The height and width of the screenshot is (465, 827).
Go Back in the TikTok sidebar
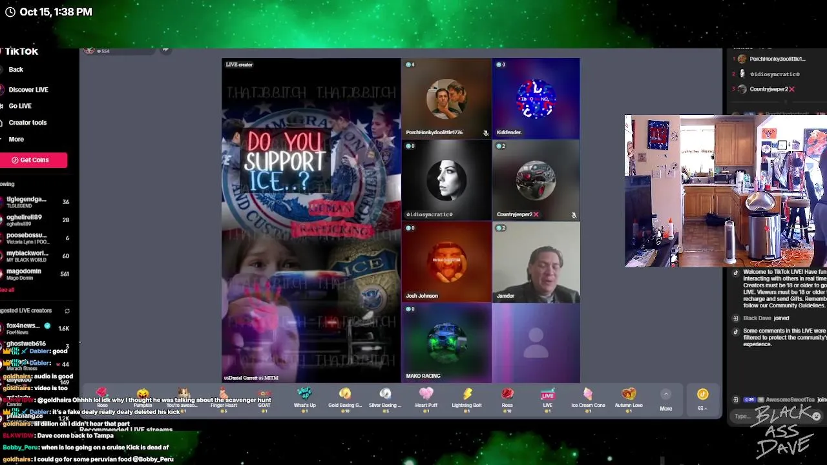[16, 69]
